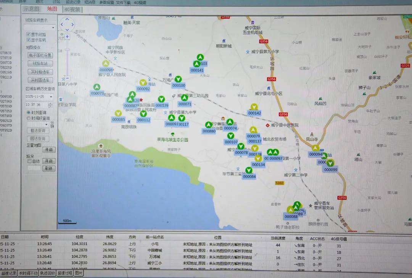This screenshot has height=278, width=412.
Task: Click vehicle marker 000085
Action: click(118, 113)
